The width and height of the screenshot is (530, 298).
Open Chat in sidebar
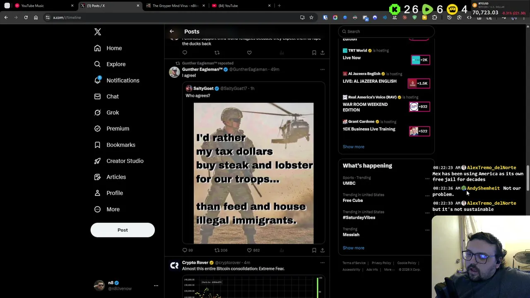click(x=106, y=96)
